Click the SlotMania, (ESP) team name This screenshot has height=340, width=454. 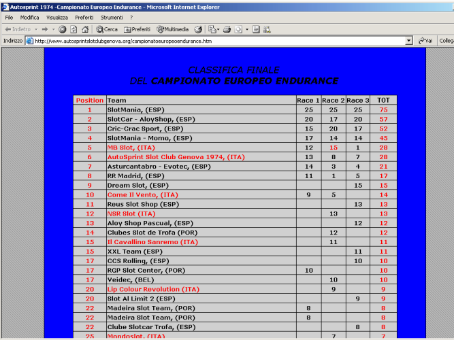136,109
